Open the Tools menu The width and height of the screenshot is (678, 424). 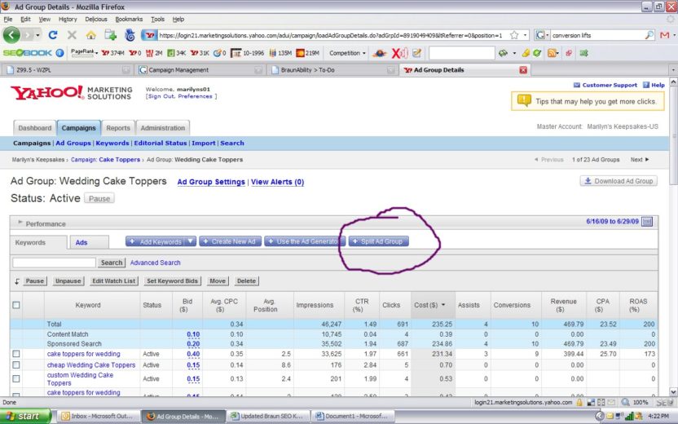tap(157, 19)
